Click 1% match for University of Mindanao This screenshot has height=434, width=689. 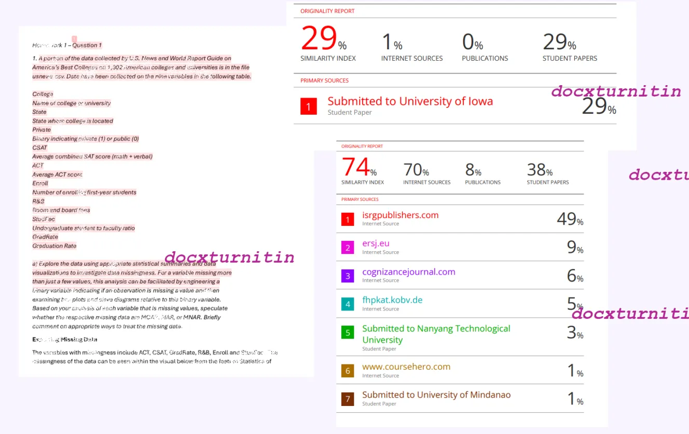(575, 399)
